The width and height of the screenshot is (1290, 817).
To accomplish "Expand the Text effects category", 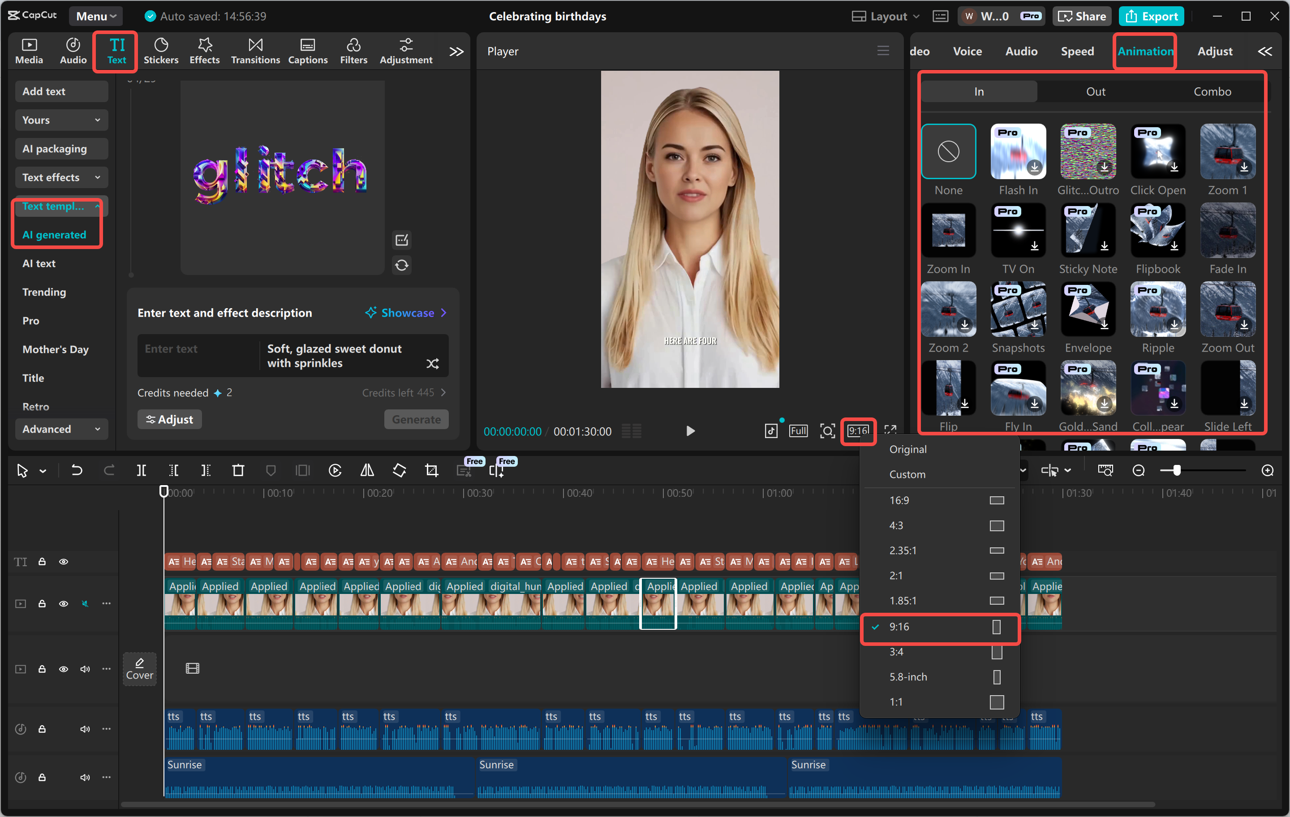I will 61,177.
